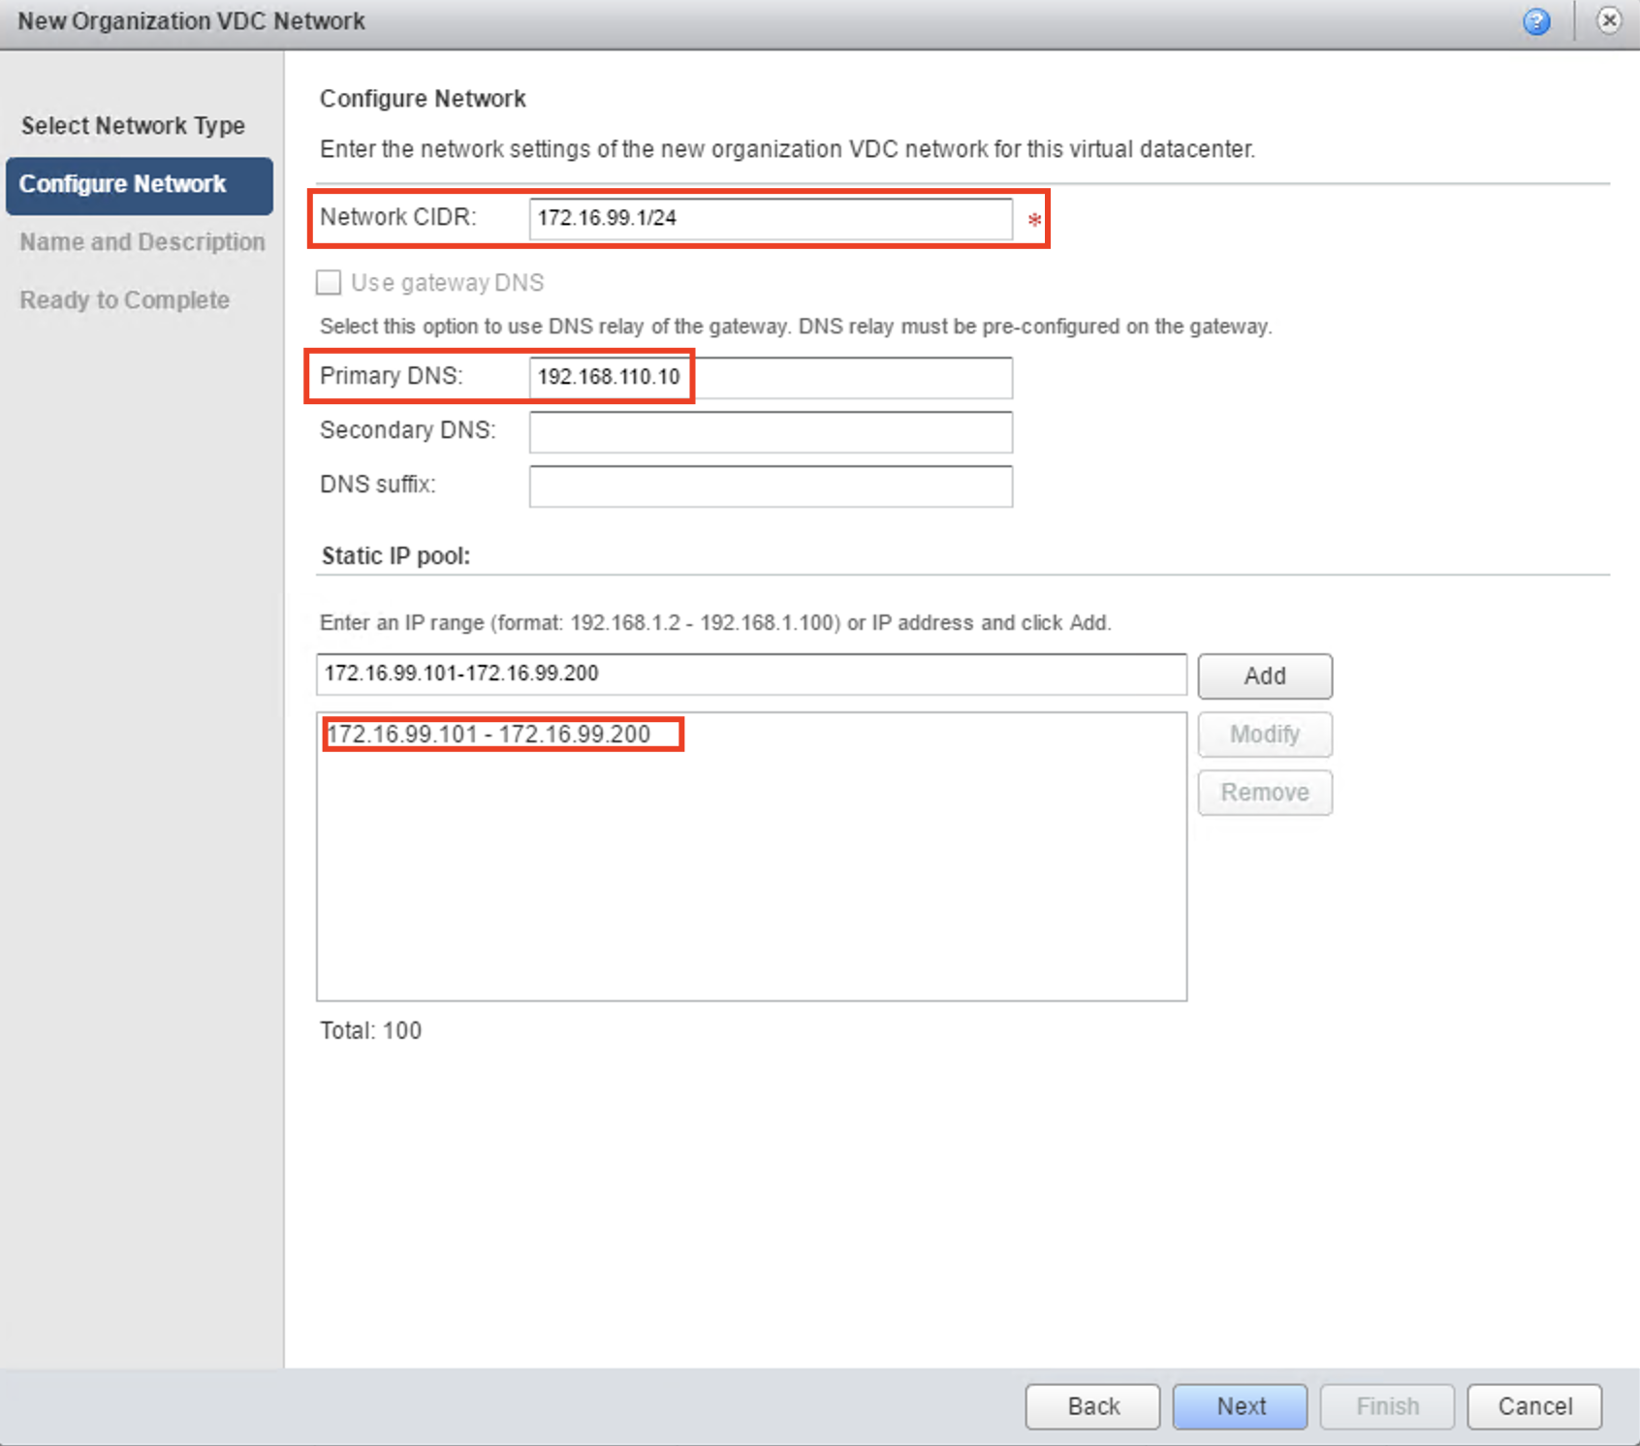Open the Name and Description step
Image resolution: width=1640 pixels, height=1446 pixels.
coord(142,242)
